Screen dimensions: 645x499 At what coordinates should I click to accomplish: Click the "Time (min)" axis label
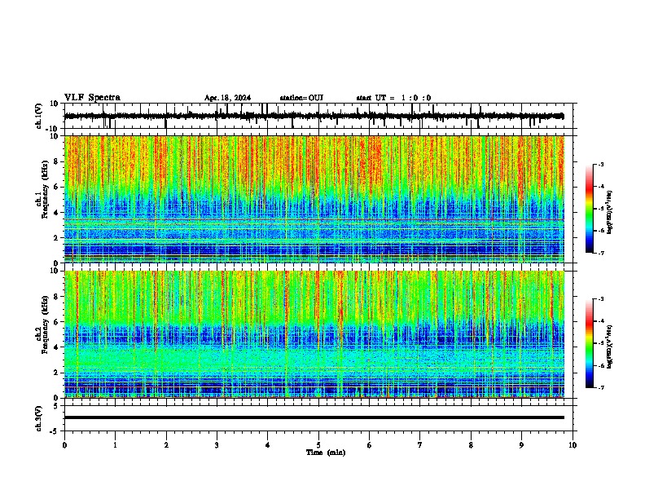326,453
